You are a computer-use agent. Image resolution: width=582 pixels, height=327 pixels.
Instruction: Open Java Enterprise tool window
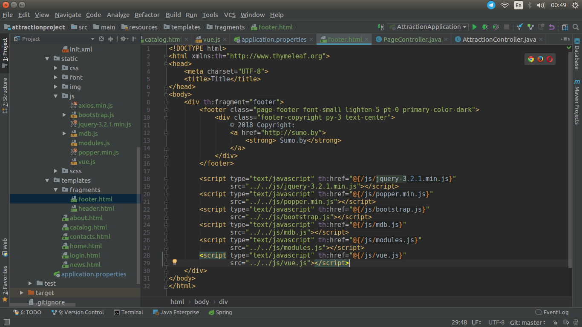tap(176, 312)
